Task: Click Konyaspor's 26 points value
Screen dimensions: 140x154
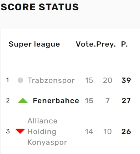Action: point(126,132)
